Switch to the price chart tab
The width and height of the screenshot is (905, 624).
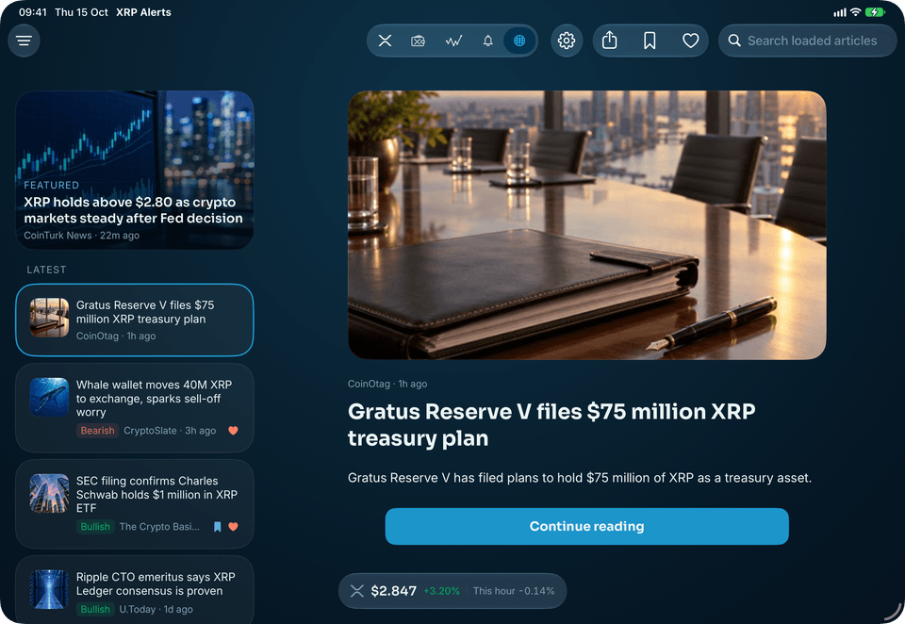coord(453,41)
